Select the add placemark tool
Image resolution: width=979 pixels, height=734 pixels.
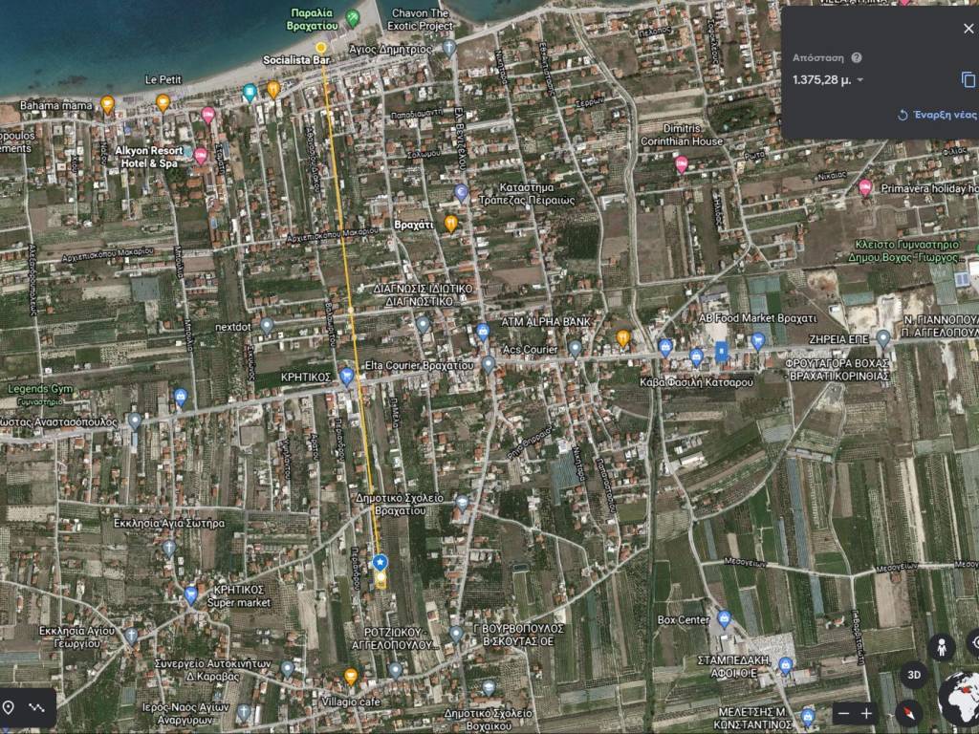(9, 707)
